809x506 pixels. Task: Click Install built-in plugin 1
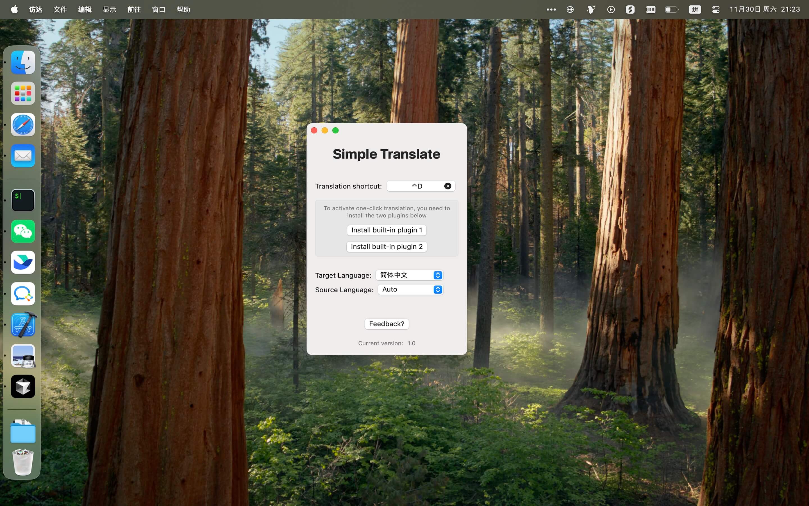click(x=387, y=230)
